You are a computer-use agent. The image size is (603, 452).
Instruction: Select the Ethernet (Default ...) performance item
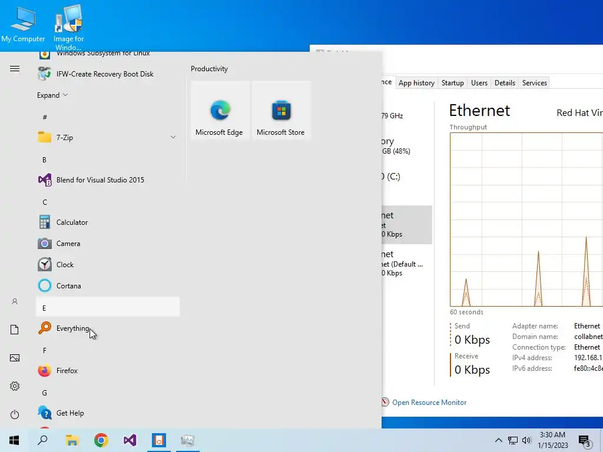pyautogui.click(x=407, y=263)
